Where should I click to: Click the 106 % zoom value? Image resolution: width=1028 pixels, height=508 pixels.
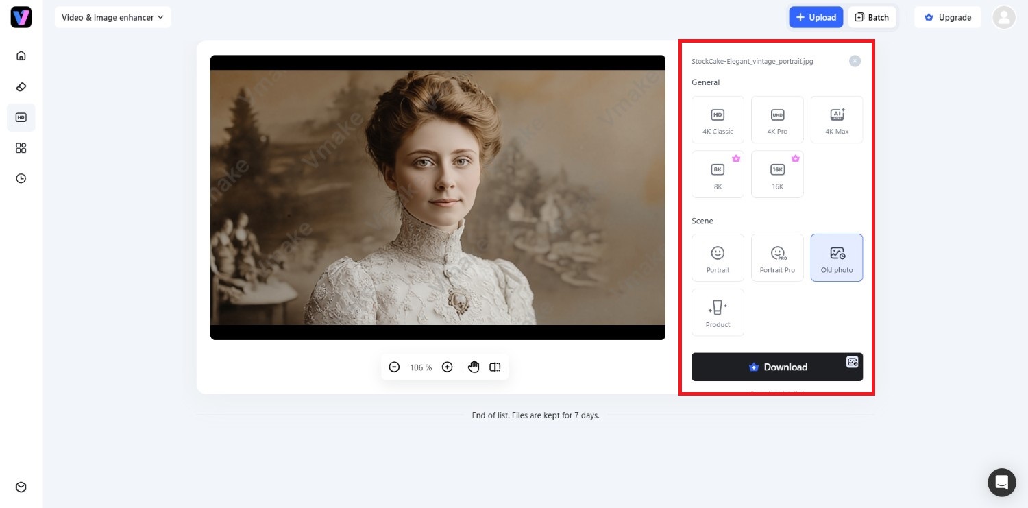tap(421, 367)
